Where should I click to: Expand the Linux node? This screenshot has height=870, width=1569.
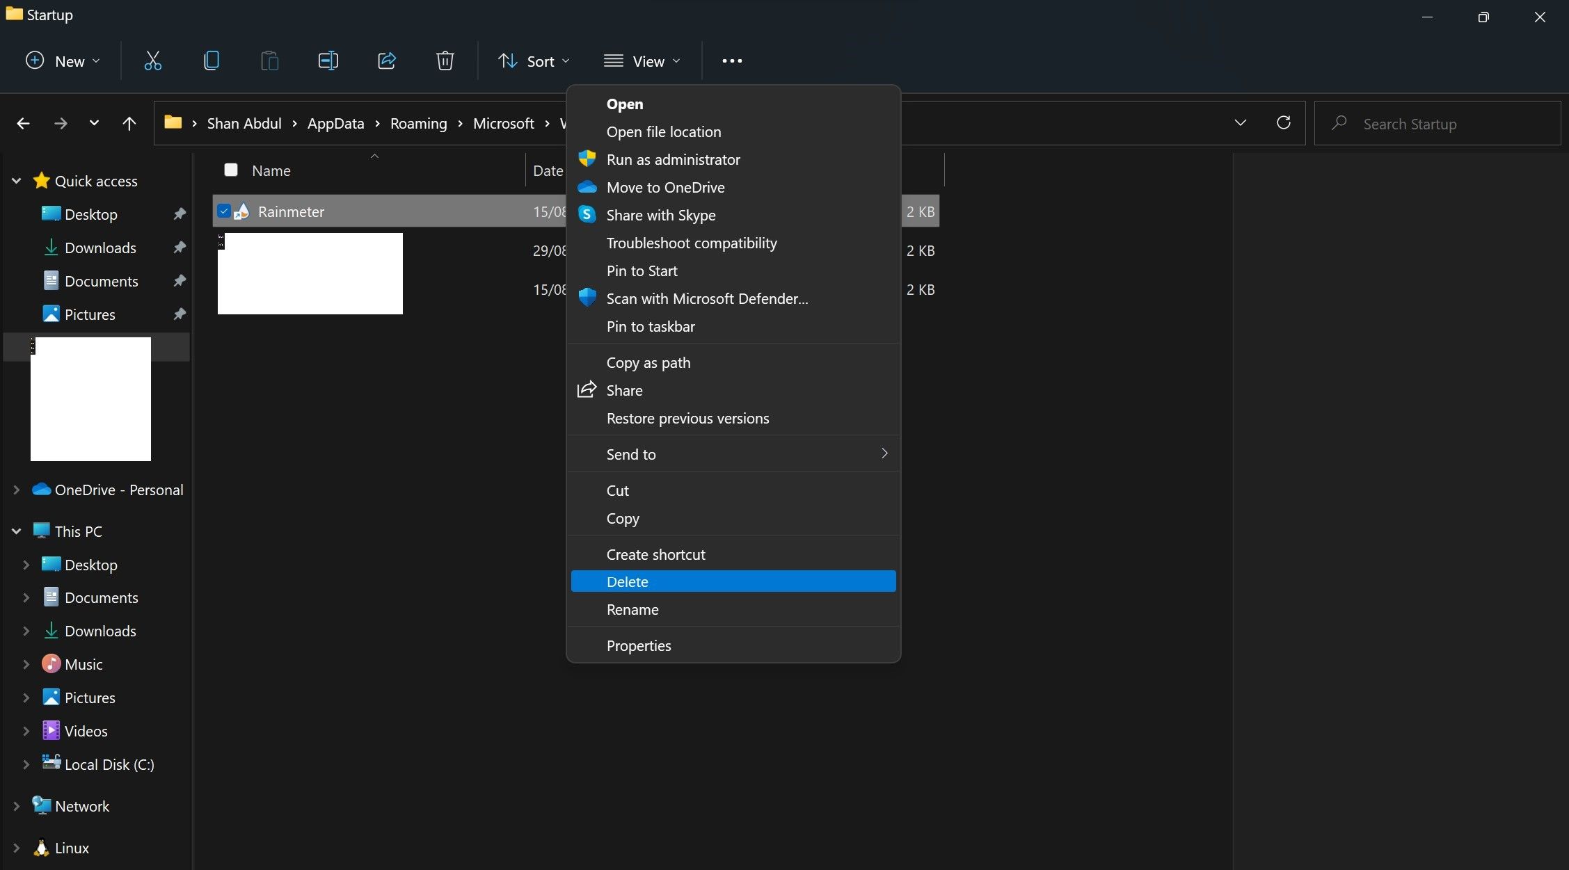pyautogui.click(x=16, y=848)
